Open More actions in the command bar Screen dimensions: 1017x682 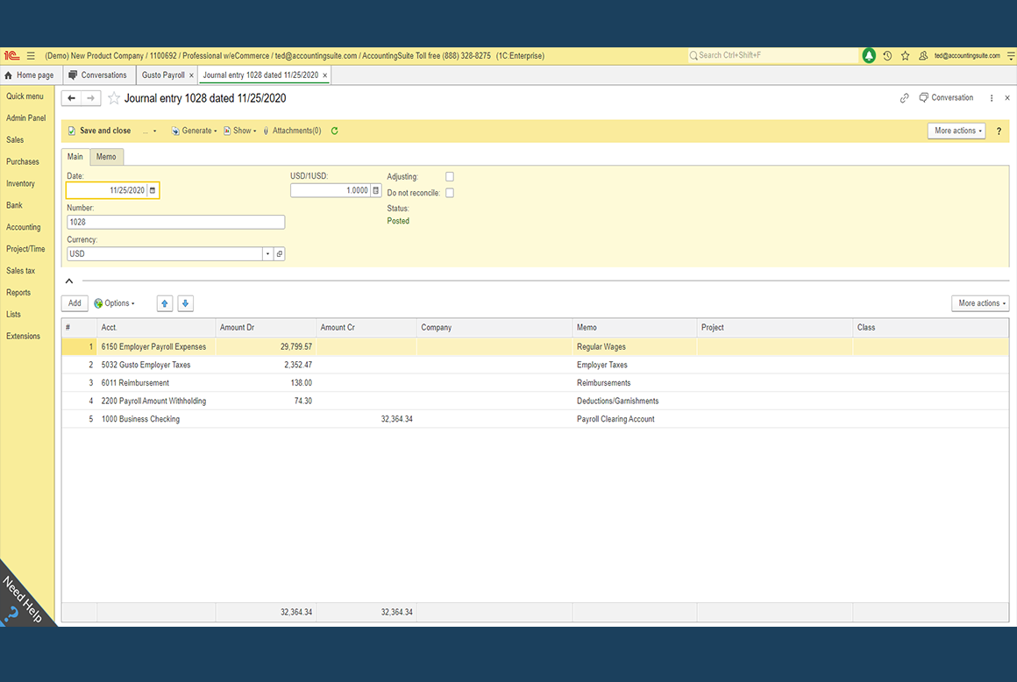957,131
